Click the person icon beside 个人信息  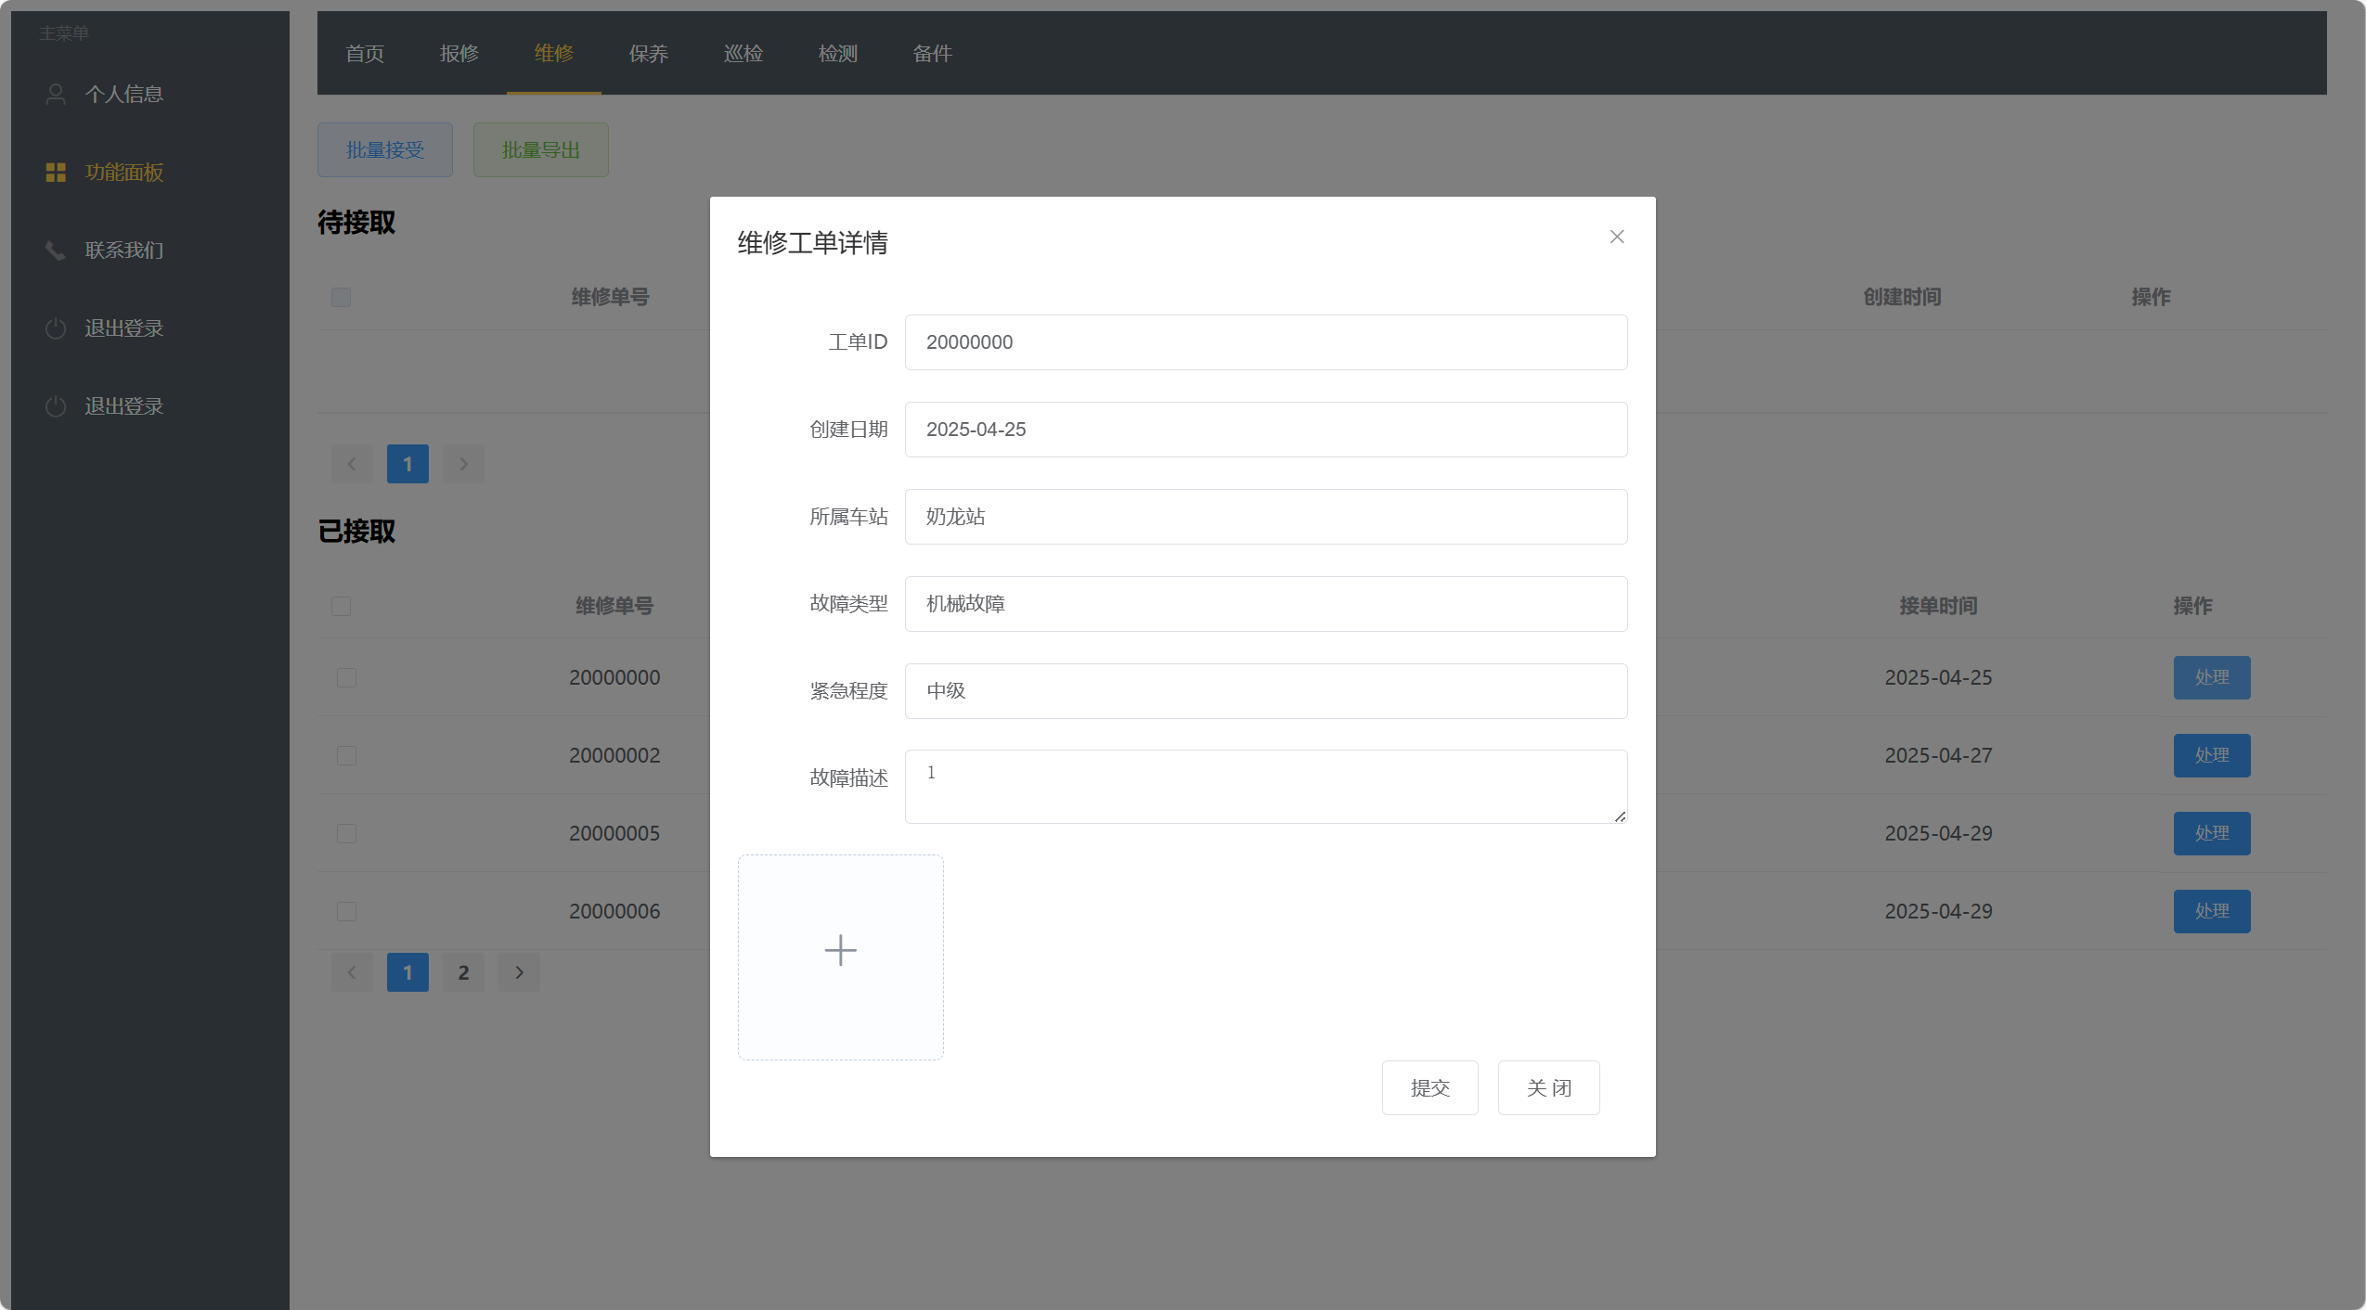coord(56,94)
